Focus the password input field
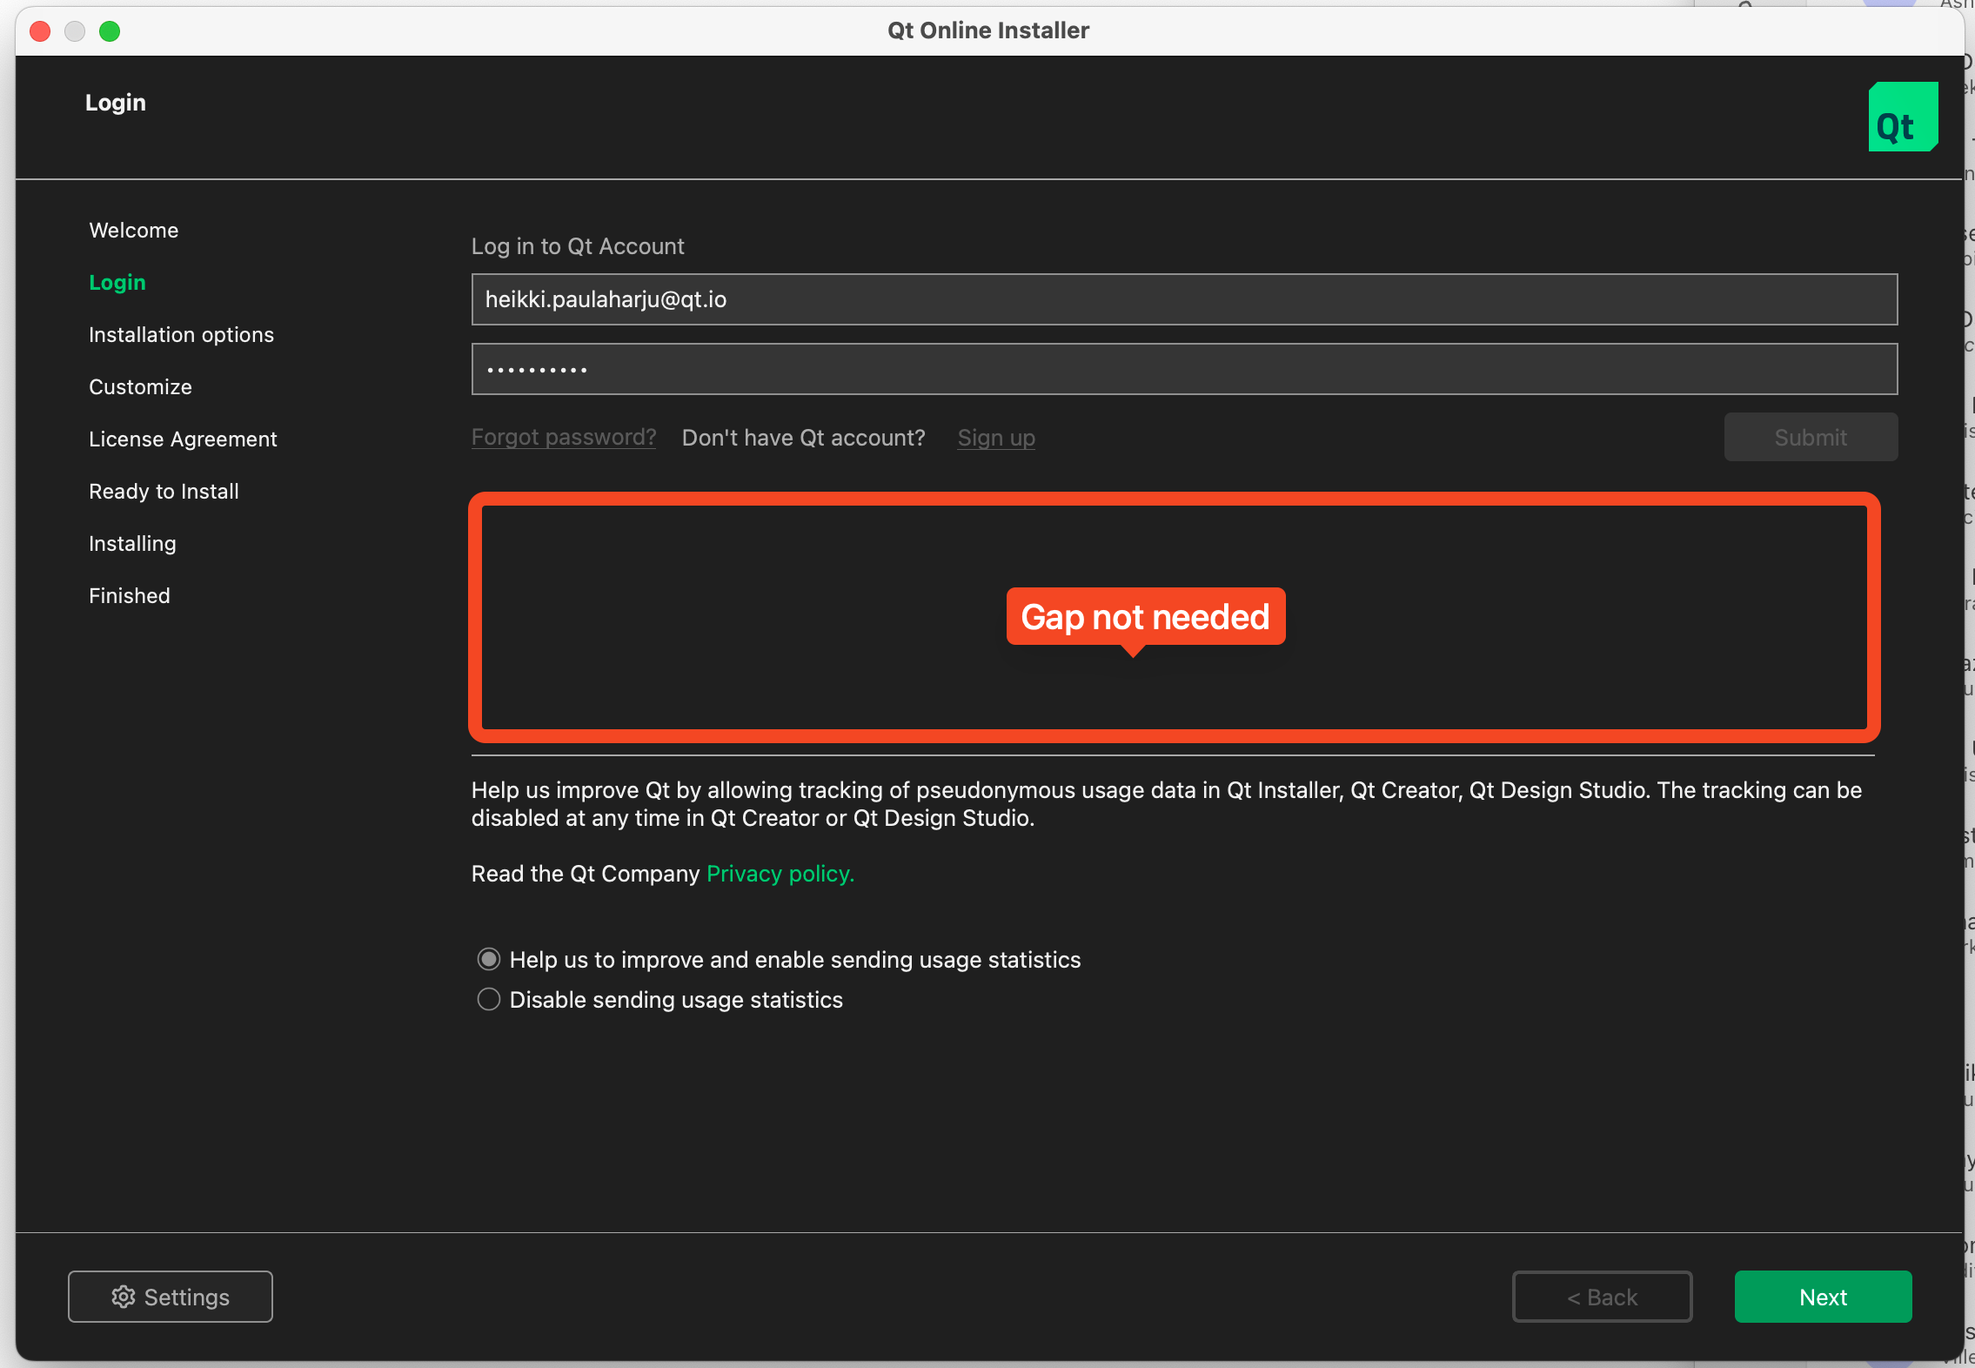Image resolution: width=1975 pixels, height=1368 pixels. (1184, 369)
